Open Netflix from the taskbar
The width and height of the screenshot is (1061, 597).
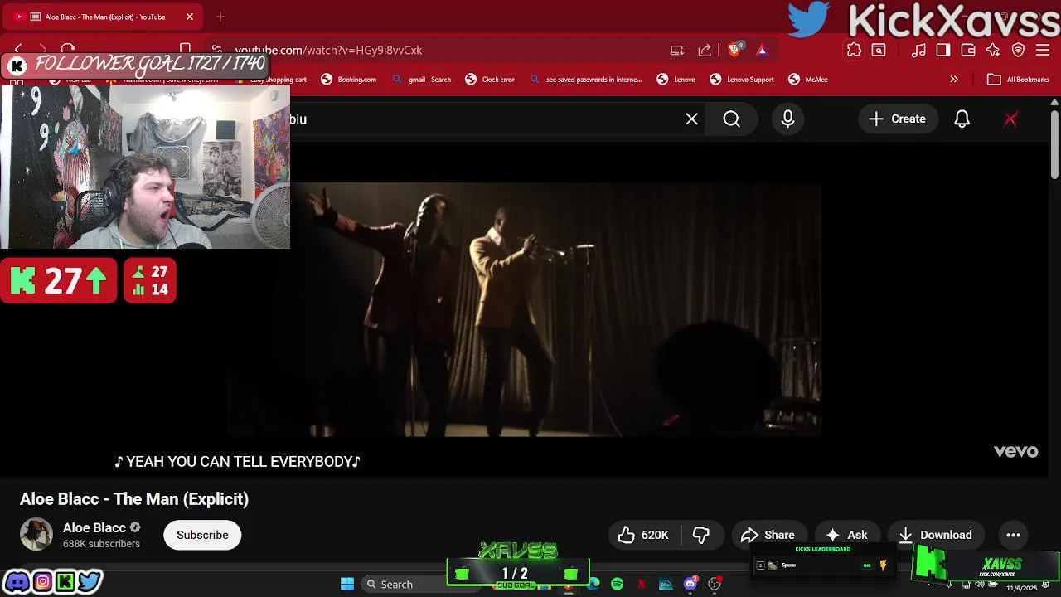642,585
